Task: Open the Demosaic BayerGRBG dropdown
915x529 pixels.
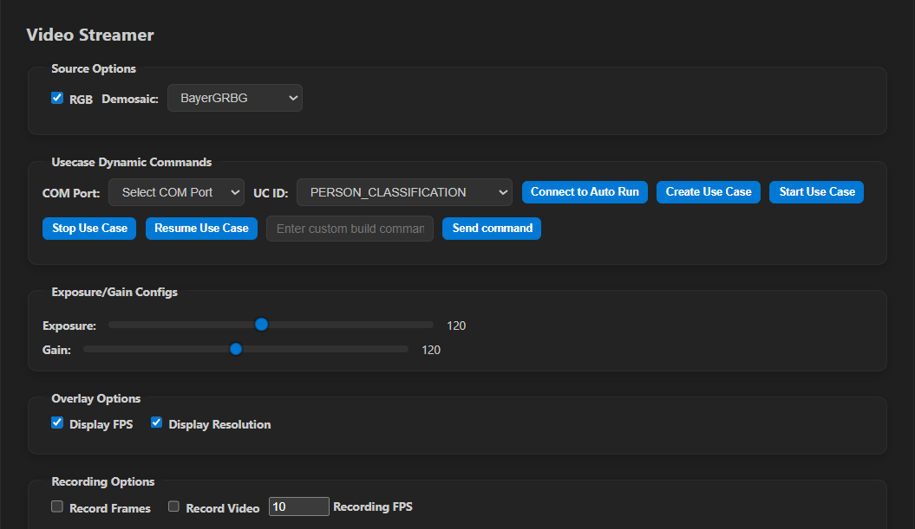Action: pos(234,98)
